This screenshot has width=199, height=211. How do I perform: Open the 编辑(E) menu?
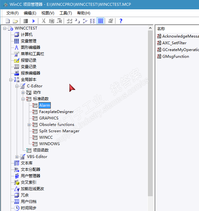pos(30,13)
